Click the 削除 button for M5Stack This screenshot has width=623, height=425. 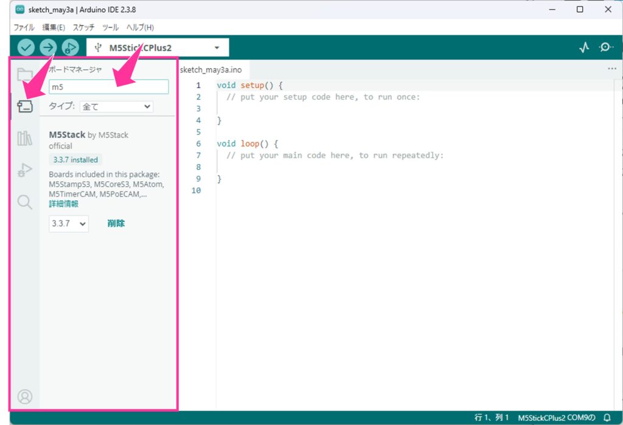(x=116, y=223)
